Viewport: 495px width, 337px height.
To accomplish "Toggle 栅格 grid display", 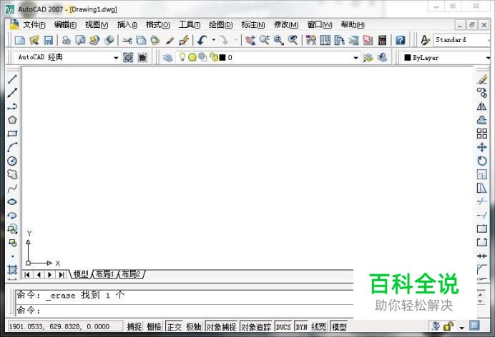I will coord(154,326).
